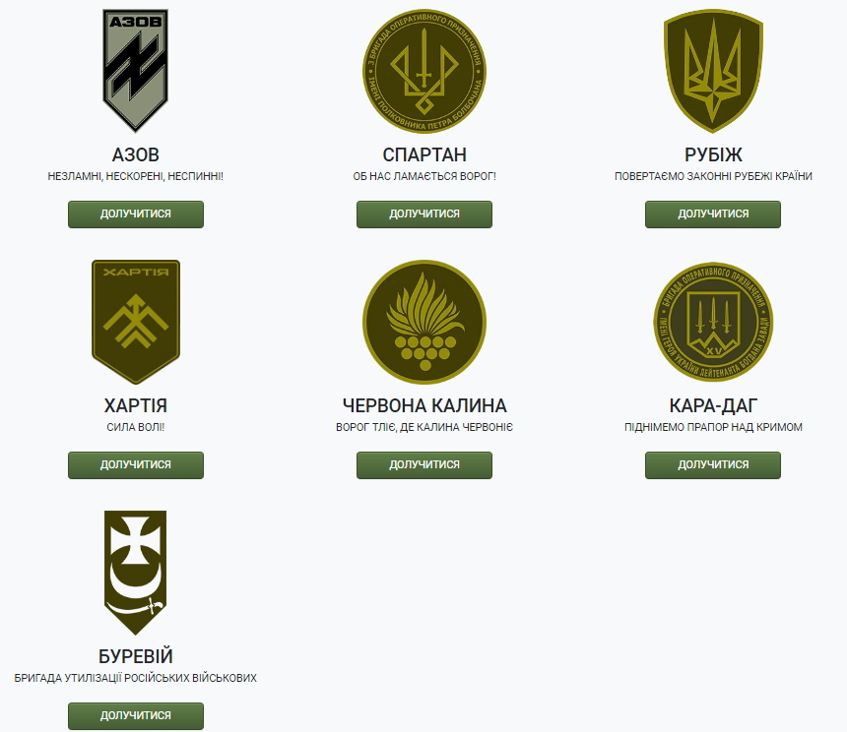Image resolution: width=847 pixels, height=732 pixels.
Task: Select the ЧЕРВОНА КАЛИНА heading
Action: point(424,405)
